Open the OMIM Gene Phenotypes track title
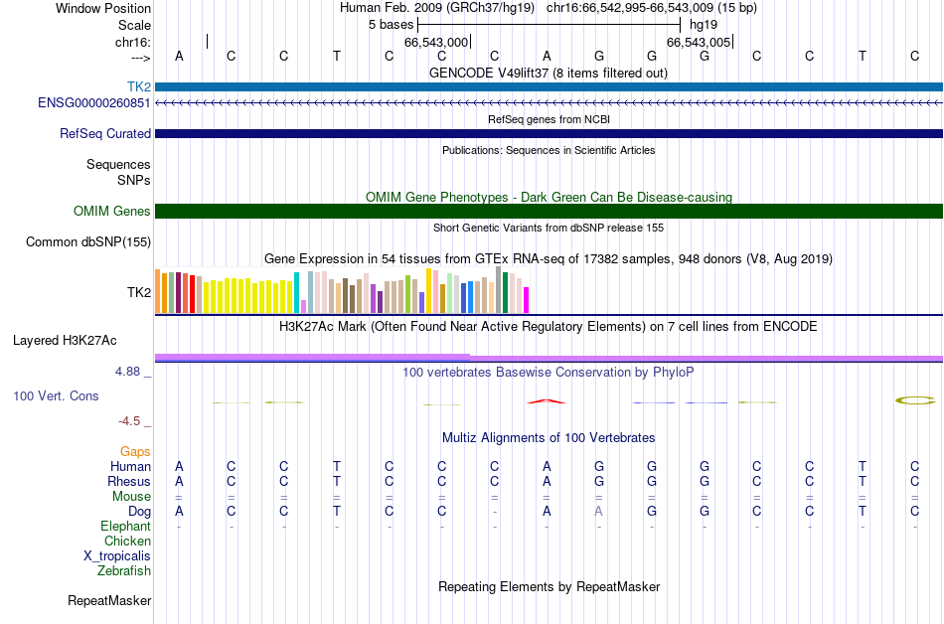Screen dimensions: 944x624 coord(549,197)
